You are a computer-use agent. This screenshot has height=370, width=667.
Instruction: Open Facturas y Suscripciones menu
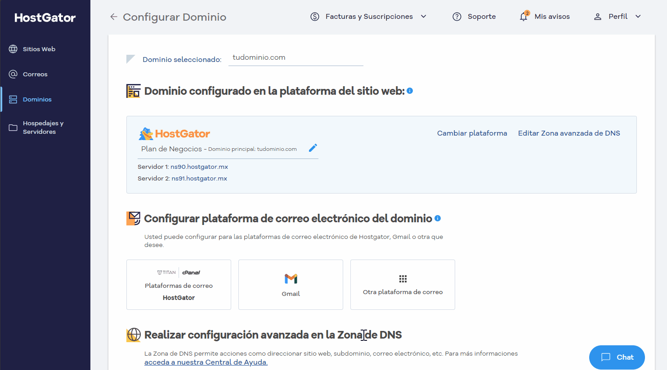(x=368, y=17)
